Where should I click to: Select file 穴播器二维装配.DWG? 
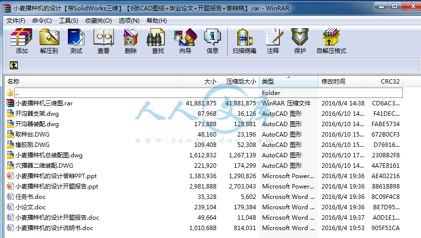coord(44,166)
